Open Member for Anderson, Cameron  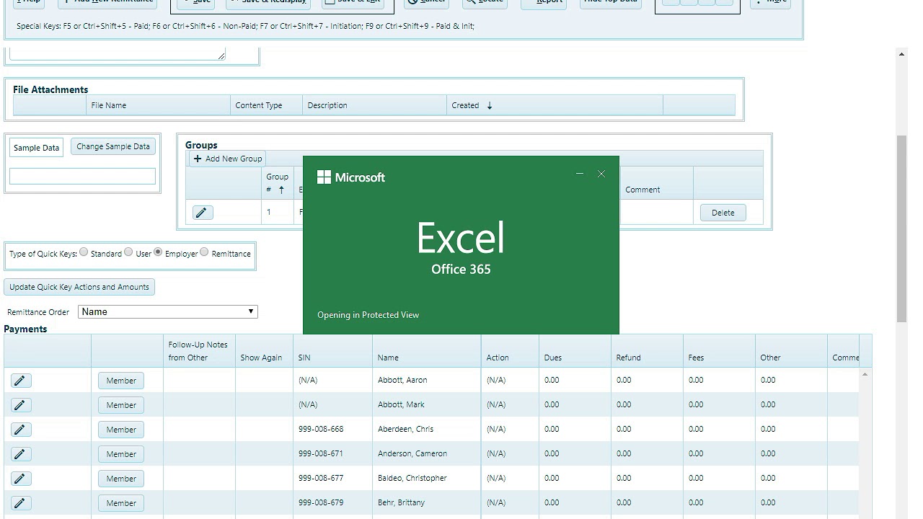(121, 454)
